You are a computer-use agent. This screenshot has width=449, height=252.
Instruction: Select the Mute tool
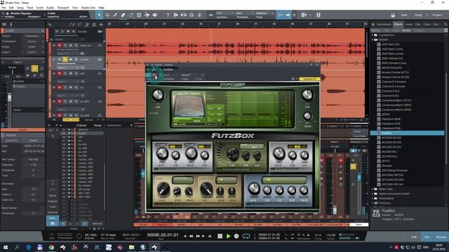tap(139, 15)
